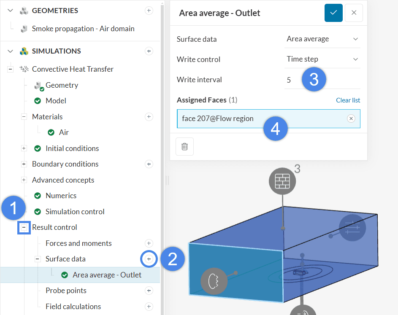Open the Write control dropdown
The image size is (398, 315).
click(x=322, y=59)
